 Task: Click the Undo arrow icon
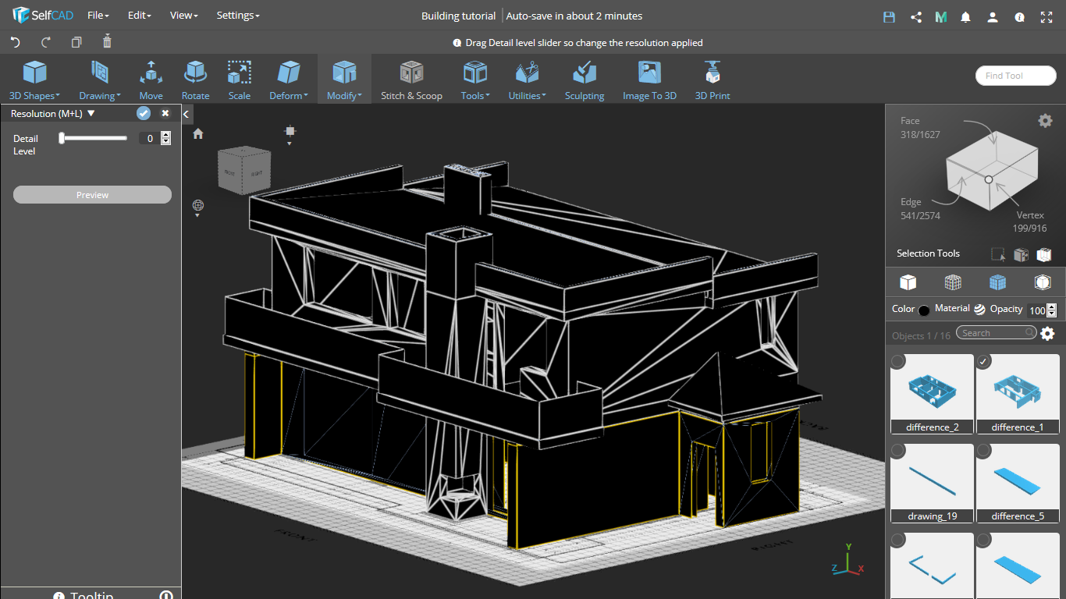coord(15,42)
